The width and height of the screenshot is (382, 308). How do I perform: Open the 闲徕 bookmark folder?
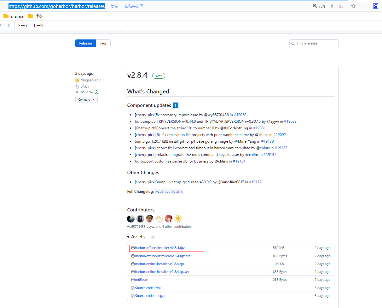tap(36, 16)
